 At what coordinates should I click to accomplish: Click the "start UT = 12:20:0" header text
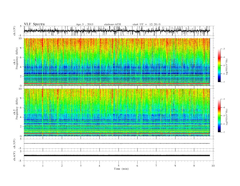146,24
